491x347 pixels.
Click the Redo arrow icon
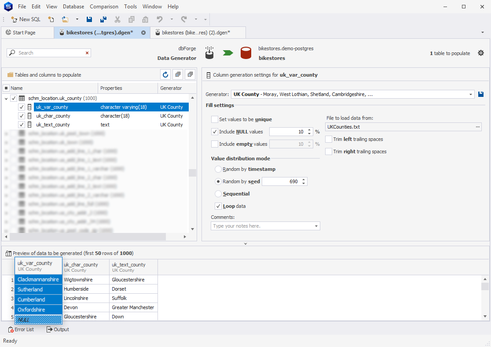coord(184,19)
